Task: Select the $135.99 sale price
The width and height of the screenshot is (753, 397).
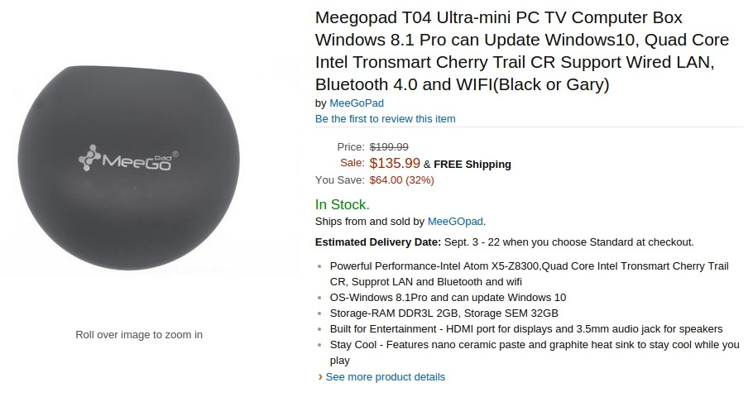Action: click(x=395, y=163)
